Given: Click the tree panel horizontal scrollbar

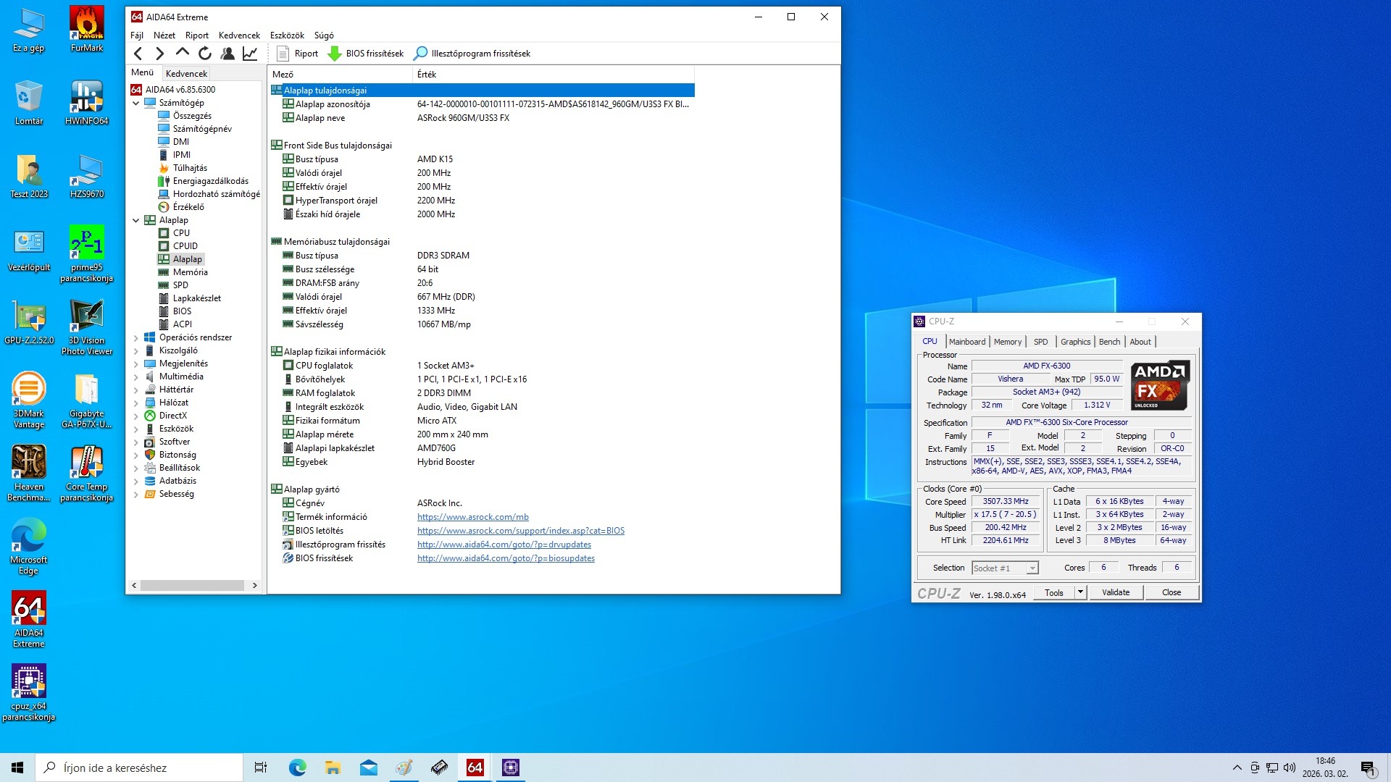Looking at the screenshot, I should (x=196, y=585).
